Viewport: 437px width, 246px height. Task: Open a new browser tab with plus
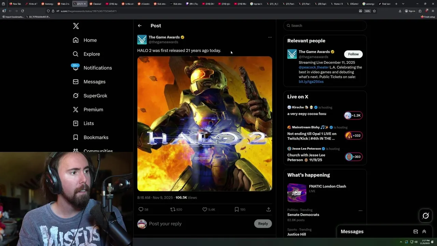point(396,4)
